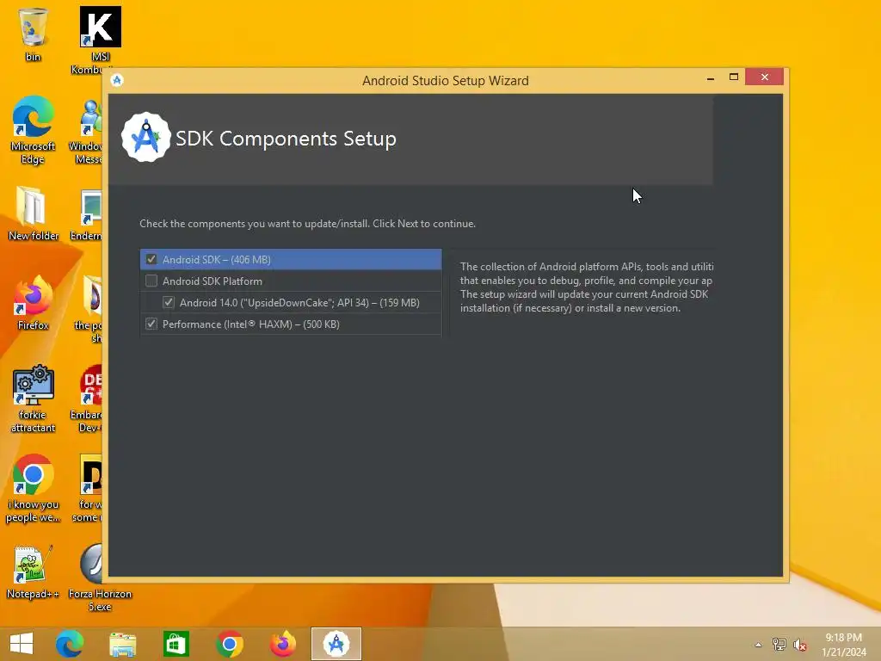Uncheck Android 14.0 UpsideDownCake API 34 checkbox
This screenshot has height=661, width=881.
[169, 302]
